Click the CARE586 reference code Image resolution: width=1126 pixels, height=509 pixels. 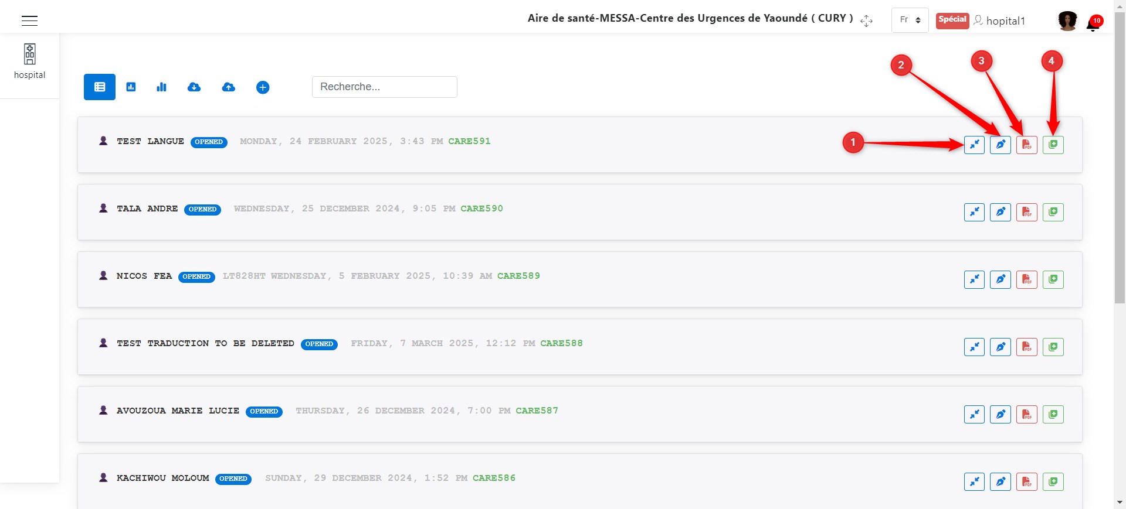pos(494,478)
